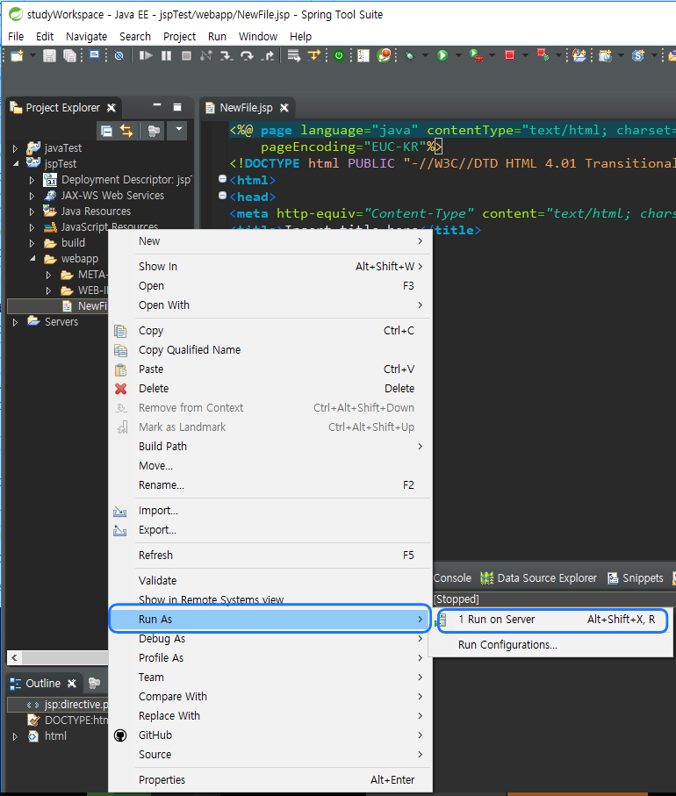
Task: Click the red Stop toolbar icon
Action: (x=509, y=54)
